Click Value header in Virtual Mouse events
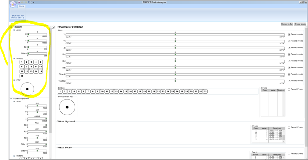This screenshot has width=308, height=160. (264, 155)
